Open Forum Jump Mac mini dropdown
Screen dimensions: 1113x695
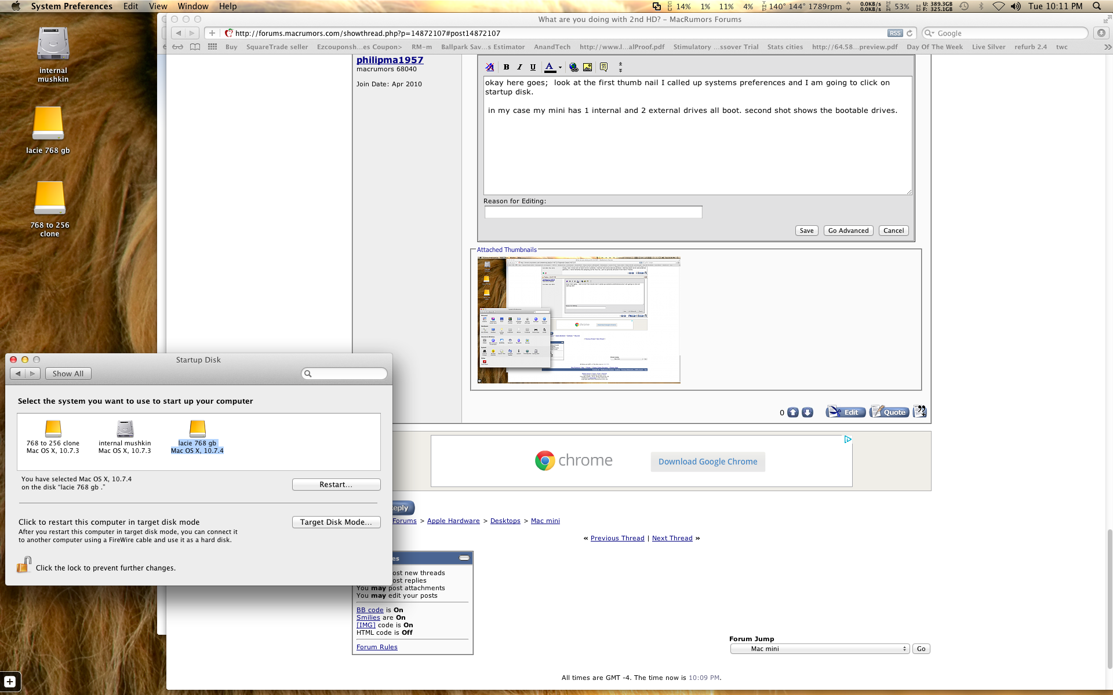tap(820, 649)
